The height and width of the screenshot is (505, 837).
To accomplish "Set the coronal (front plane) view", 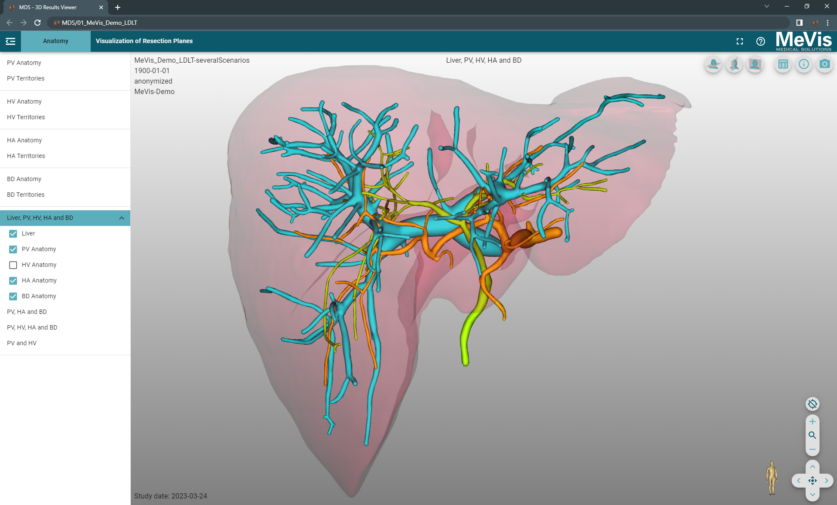I will pyautogui.click(x=755, y=65).
